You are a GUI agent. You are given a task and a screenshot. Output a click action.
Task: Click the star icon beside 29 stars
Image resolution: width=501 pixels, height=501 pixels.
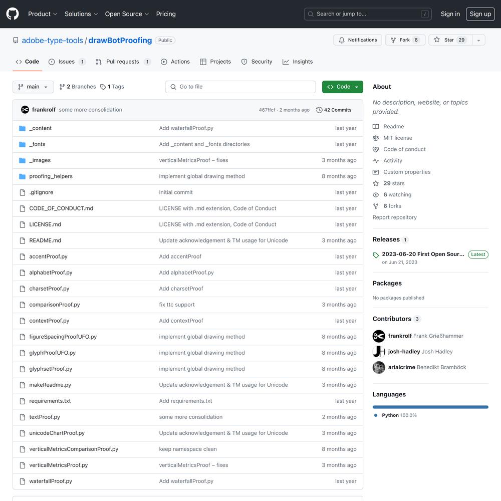(376, 183)
